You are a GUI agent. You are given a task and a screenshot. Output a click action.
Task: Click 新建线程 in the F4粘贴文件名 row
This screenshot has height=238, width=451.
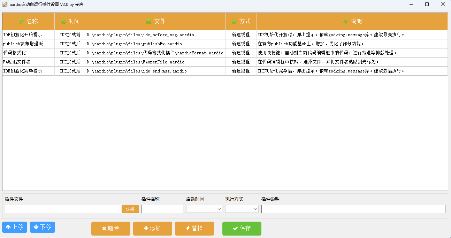[x=241, y=62]
